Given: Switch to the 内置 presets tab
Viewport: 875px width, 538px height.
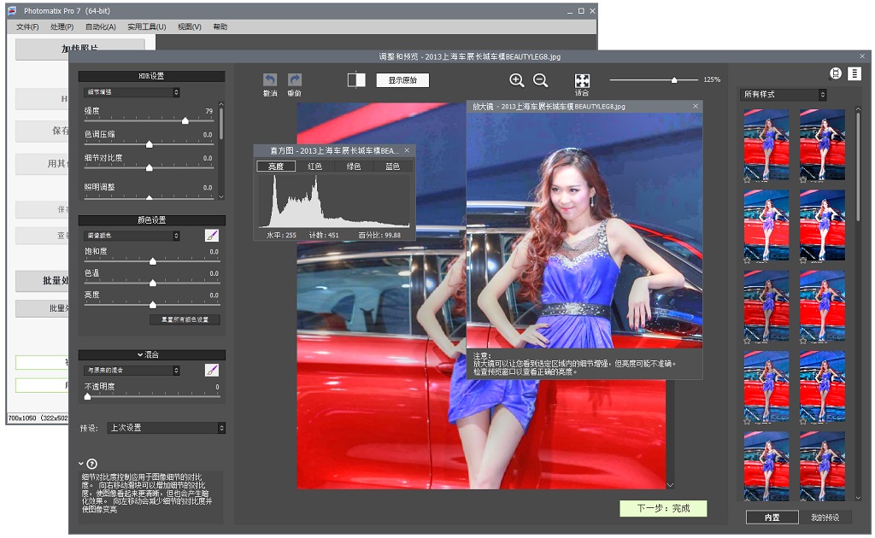Looking at the screenshot, I should click(x=772, y=518).
